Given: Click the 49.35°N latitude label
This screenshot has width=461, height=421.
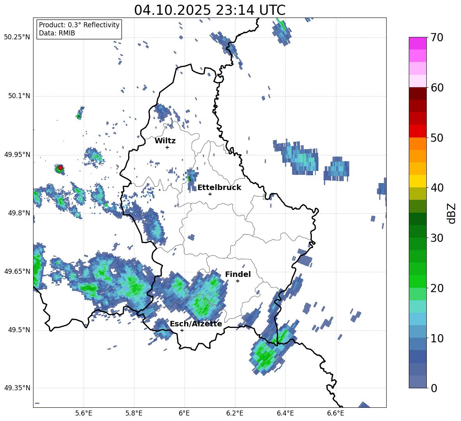Looking at the screenshot, I should coord(17,388).
